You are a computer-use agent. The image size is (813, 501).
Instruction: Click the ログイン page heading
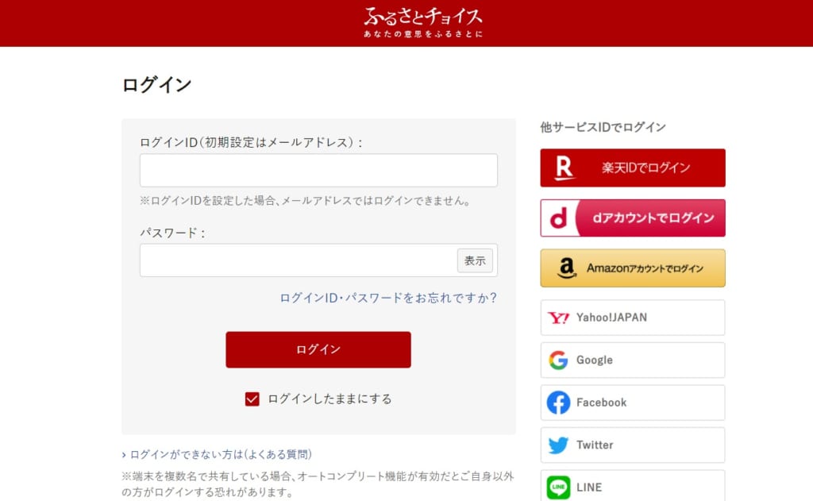[157, 84]
